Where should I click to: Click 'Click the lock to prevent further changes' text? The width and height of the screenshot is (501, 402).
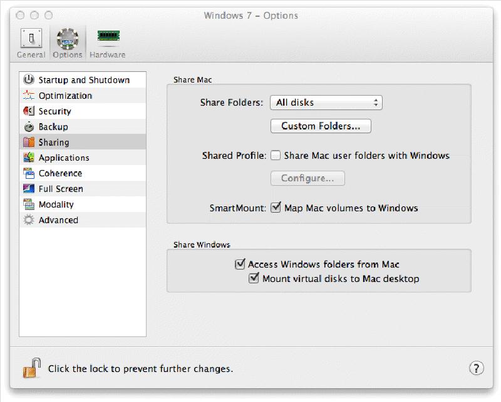point(140,368)
